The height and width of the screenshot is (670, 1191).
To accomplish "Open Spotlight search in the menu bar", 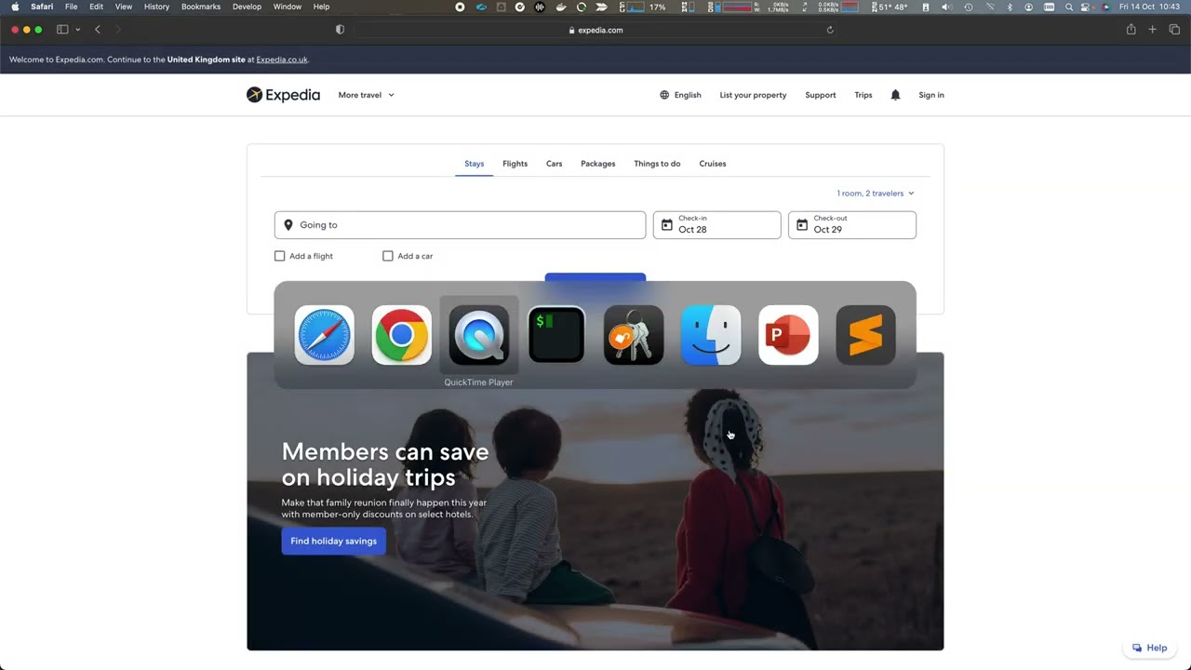I will (1068, 7).
